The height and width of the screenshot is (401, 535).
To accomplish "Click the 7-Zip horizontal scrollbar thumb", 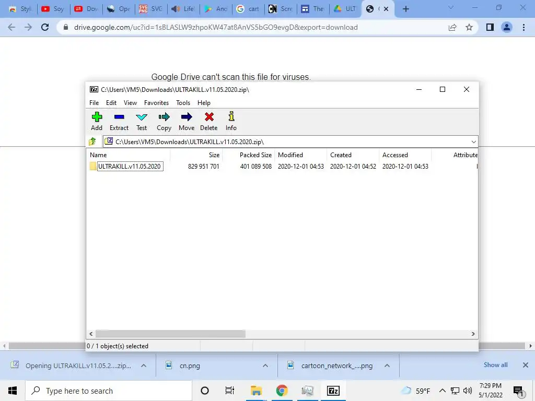I will click(x=170, y=334).
